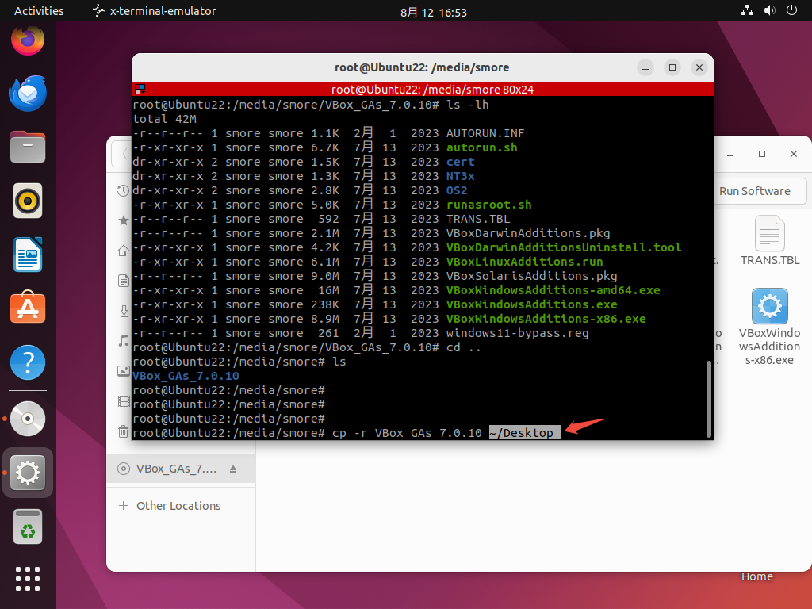Image resolution: width=812 pixels, height=609 pixels.
Task: Click VBoxSolarisAdditions.pkg in terminal listing
Action: click(532, 276)
